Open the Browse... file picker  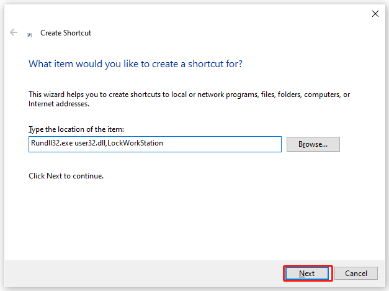313,144
